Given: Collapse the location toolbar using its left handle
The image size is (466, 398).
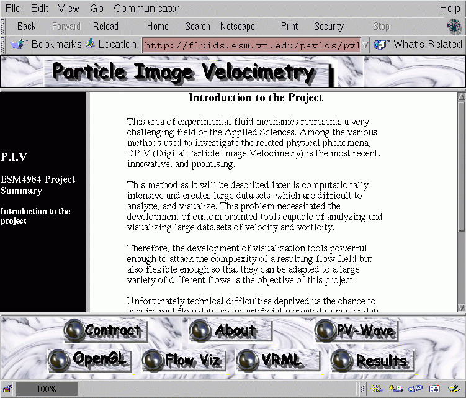Looking at the screenshot, I should (x=2, y=45).
